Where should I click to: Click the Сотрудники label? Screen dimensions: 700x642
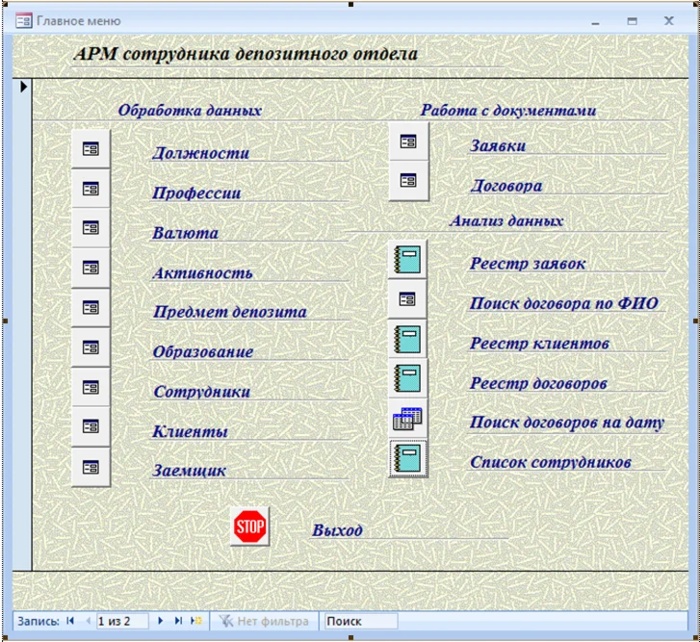click(202, 392)
